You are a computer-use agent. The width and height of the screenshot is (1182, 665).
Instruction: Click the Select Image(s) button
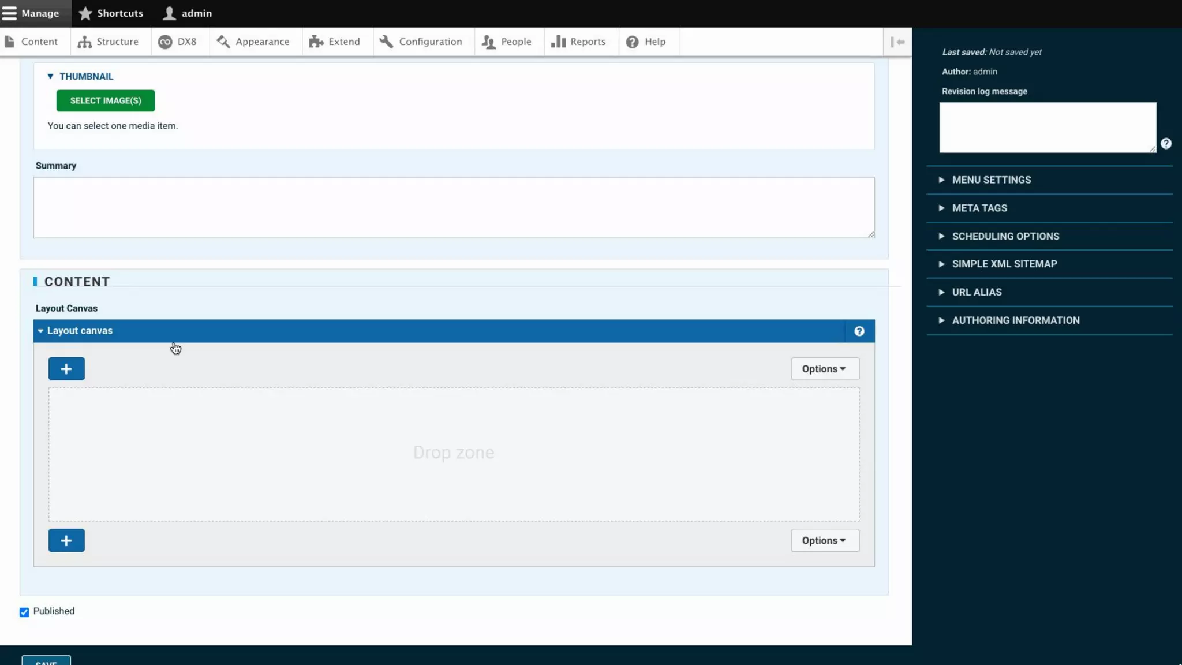point(106,100)
